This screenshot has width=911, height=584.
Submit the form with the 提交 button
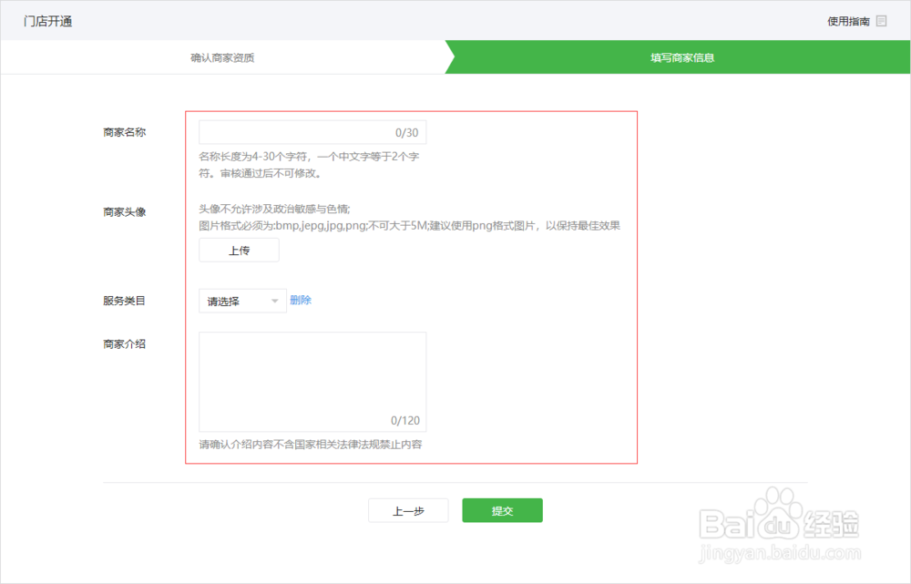503,510
